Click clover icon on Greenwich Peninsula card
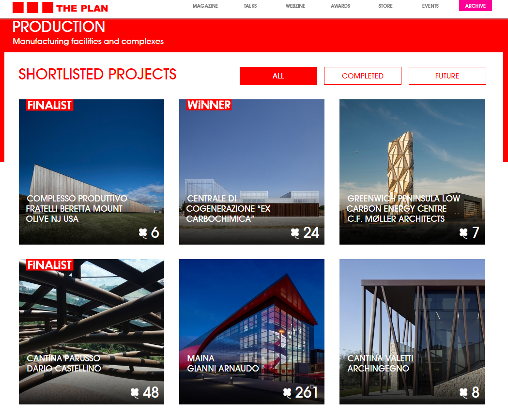Image resolution: width=508 pixels, height=418 pixels. point(464,233)
